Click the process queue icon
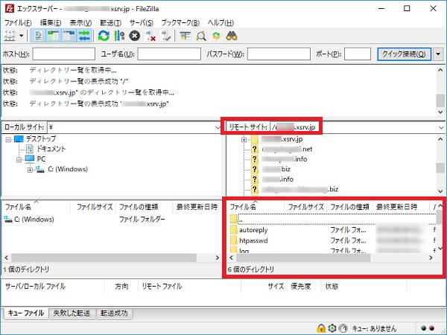The height and width of the screenshot is (335, 447). click(x=118, y=36)
